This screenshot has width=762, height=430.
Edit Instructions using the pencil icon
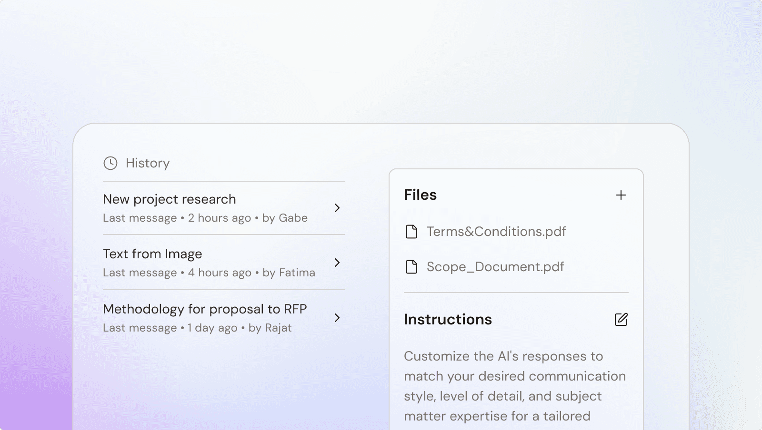point(621,320)
